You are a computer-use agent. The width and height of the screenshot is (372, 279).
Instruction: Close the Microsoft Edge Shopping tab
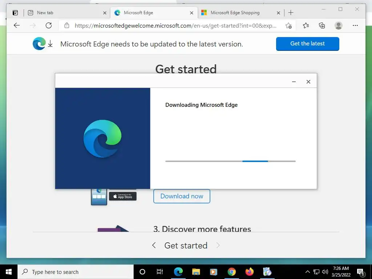(x=278, y=13)
